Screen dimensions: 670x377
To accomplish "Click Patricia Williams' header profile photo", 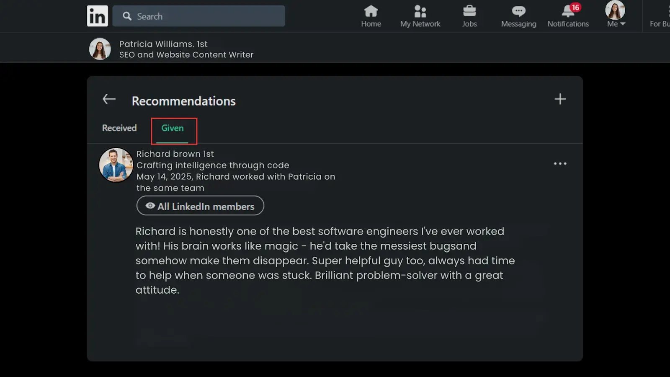I will tap(100, 49).
